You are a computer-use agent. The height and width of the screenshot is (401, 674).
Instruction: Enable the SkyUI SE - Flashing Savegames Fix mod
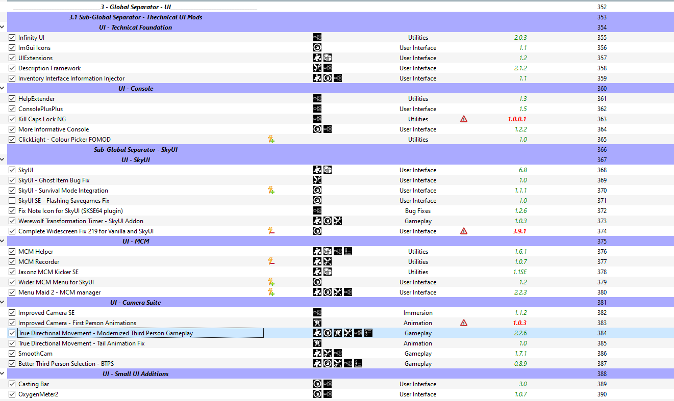click(12, 201)
